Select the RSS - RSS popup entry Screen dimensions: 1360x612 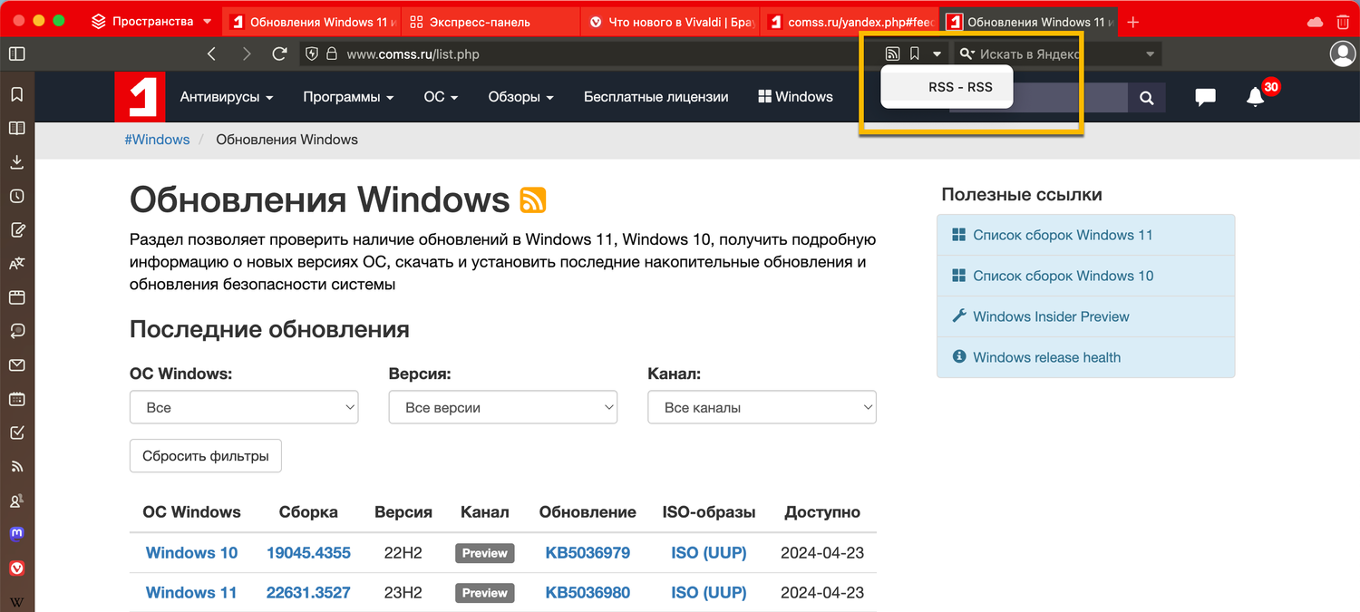click(947, 88)
